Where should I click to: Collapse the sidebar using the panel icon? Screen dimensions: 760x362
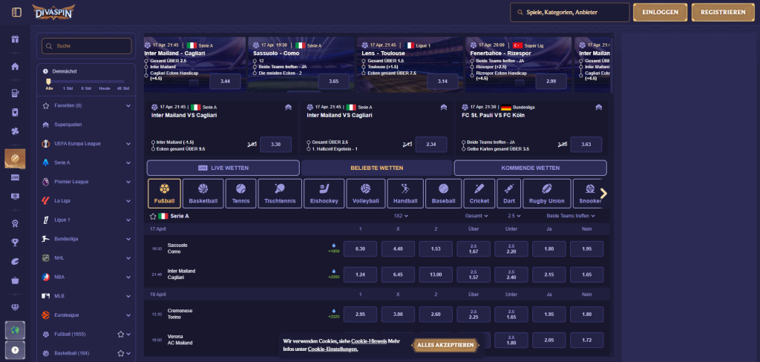click(16, 12)
